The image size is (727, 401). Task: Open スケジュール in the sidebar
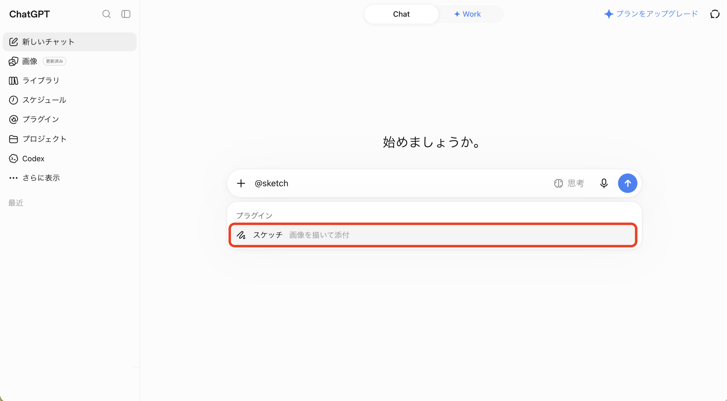(x=70, y=100)
